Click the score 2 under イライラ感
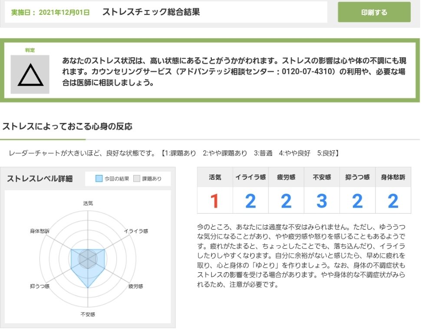Image resolution: width=422 pixels, height=334 pixels. [x=251, y=201]
